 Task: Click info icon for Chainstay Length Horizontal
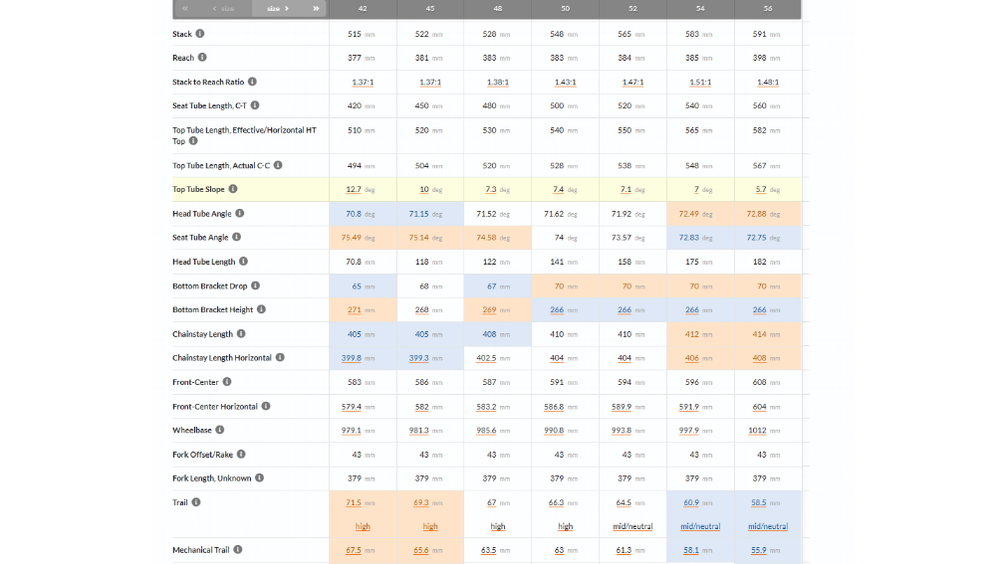(x=280, y=357)
